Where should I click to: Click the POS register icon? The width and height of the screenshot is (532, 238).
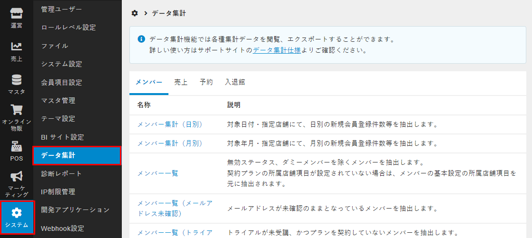(x=17, y=146)
